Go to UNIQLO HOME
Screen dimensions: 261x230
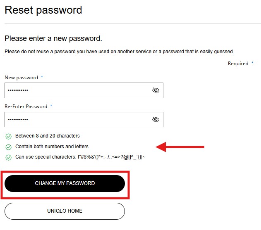pos(65,211)
